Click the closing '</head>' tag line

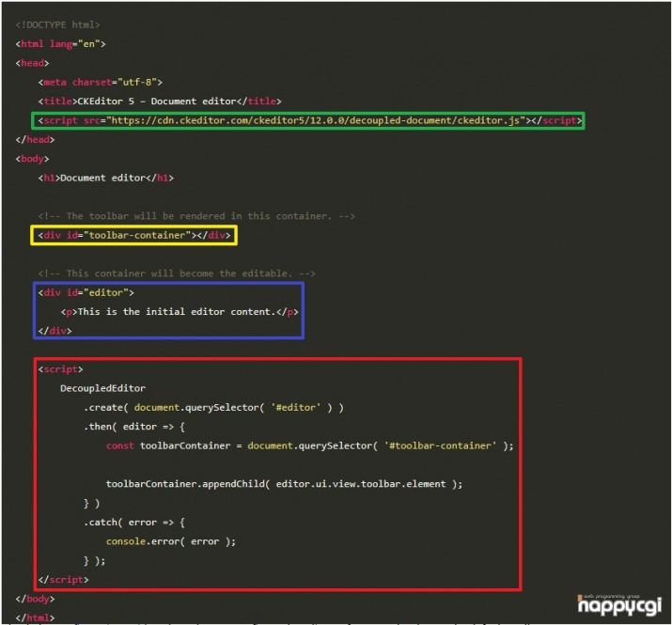35,139
